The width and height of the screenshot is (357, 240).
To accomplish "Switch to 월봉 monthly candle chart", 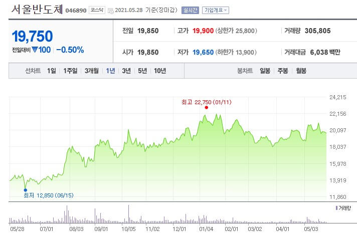I will click(x=301, y=71).
